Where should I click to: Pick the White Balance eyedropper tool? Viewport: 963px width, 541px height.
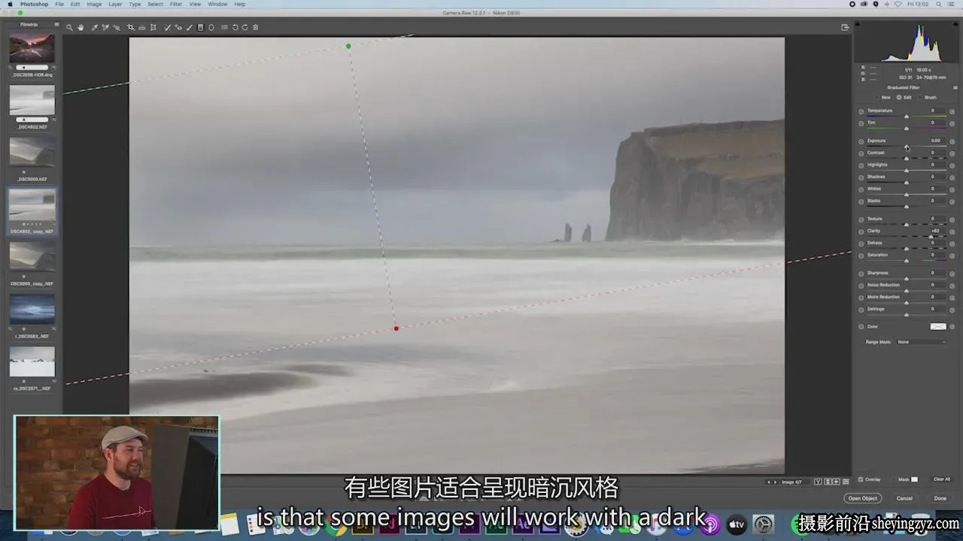coord(95,28)
